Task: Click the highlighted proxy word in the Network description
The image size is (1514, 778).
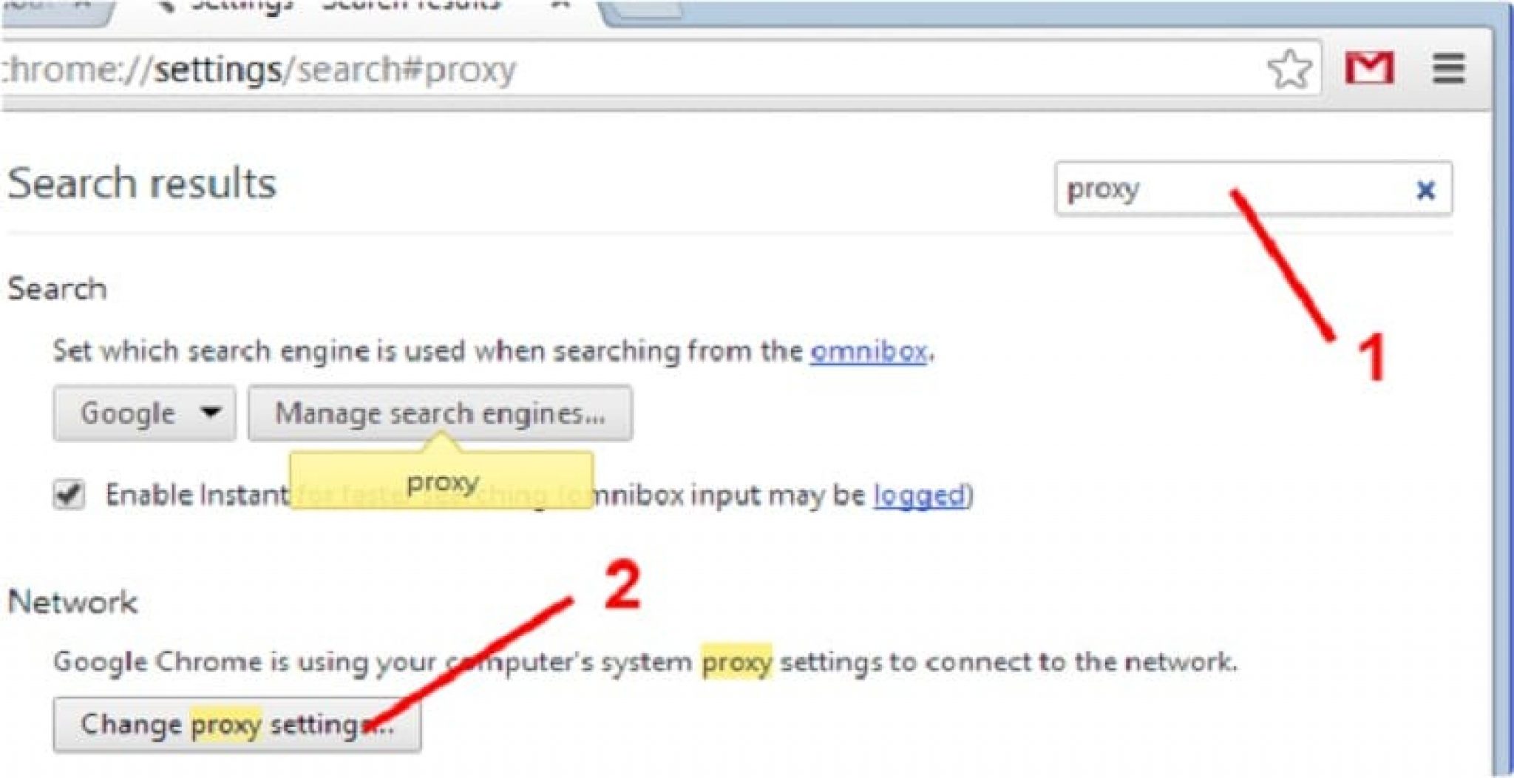Action: pyautogui.click(x=736, y=662)
